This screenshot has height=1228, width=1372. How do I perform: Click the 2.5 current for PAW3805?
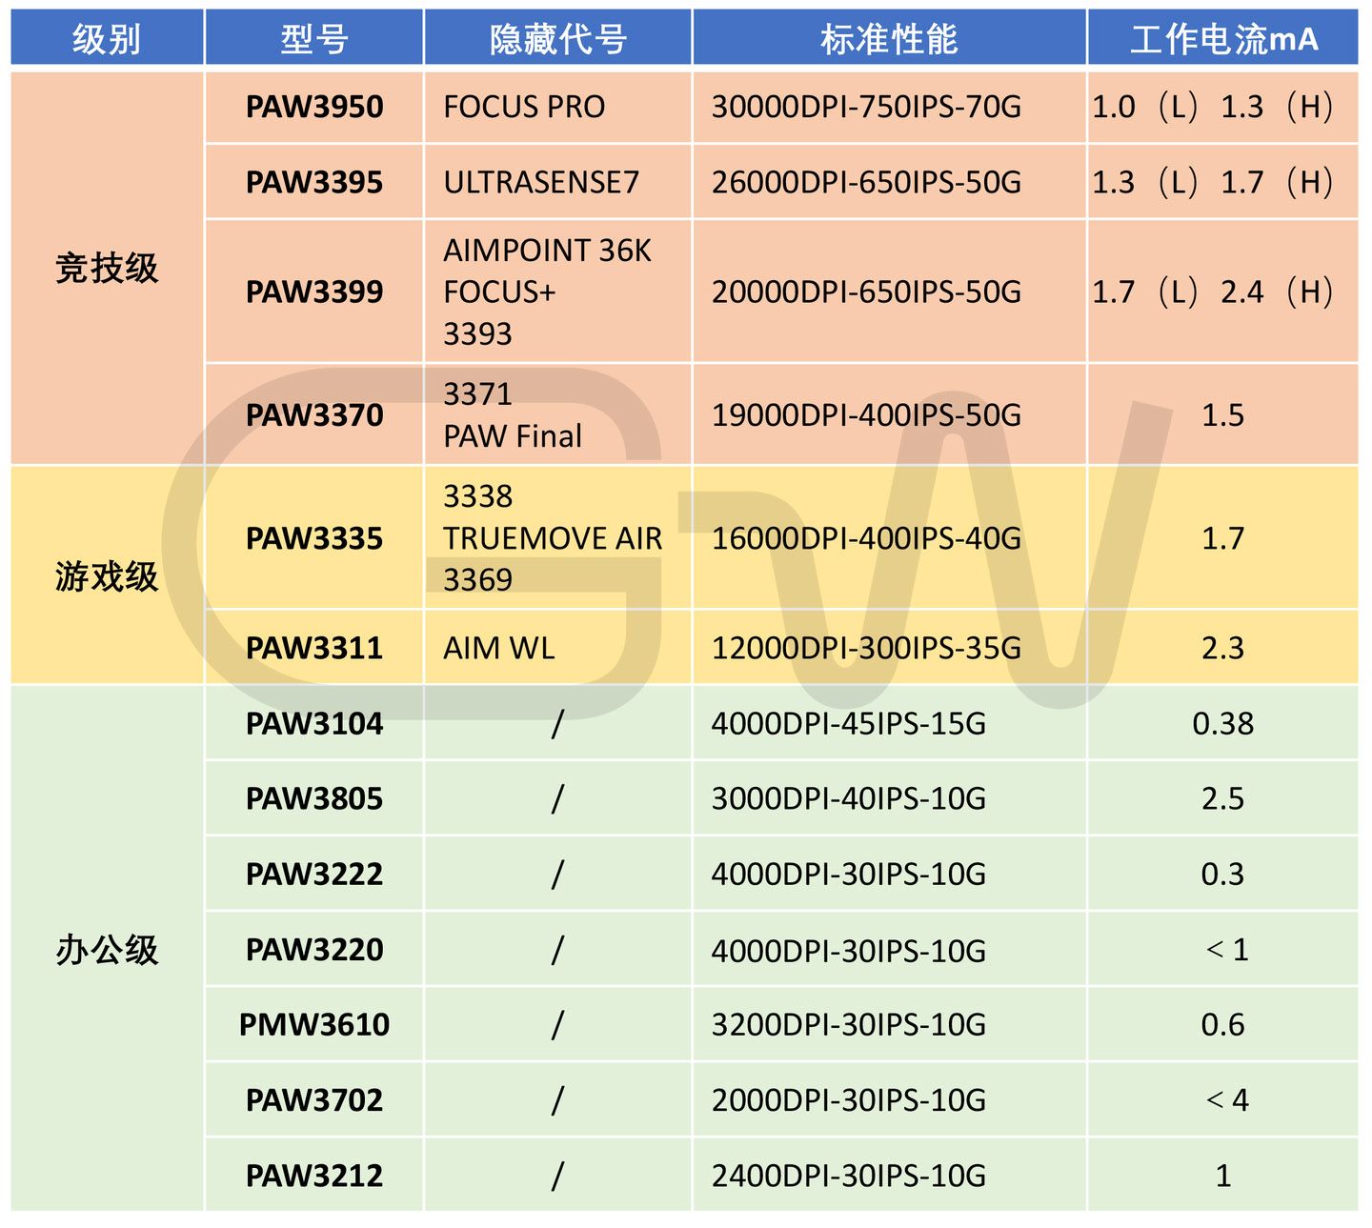[x=1223, y=798]
